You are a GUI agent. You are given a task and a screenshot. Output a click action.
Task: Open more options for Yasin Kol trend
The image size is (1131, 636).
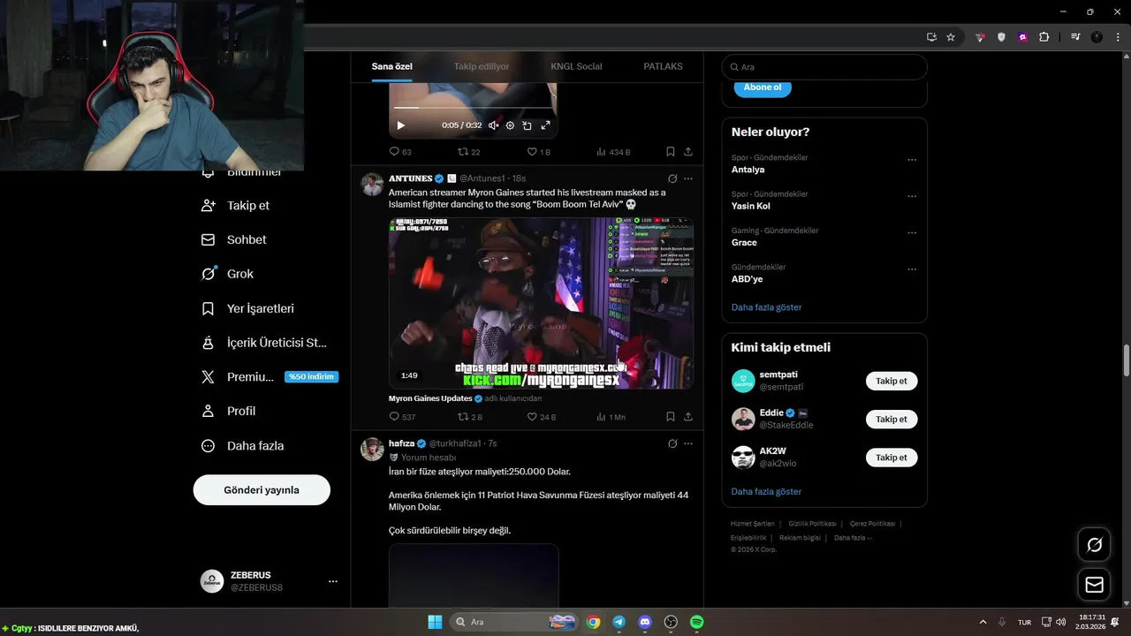[912, 196]
